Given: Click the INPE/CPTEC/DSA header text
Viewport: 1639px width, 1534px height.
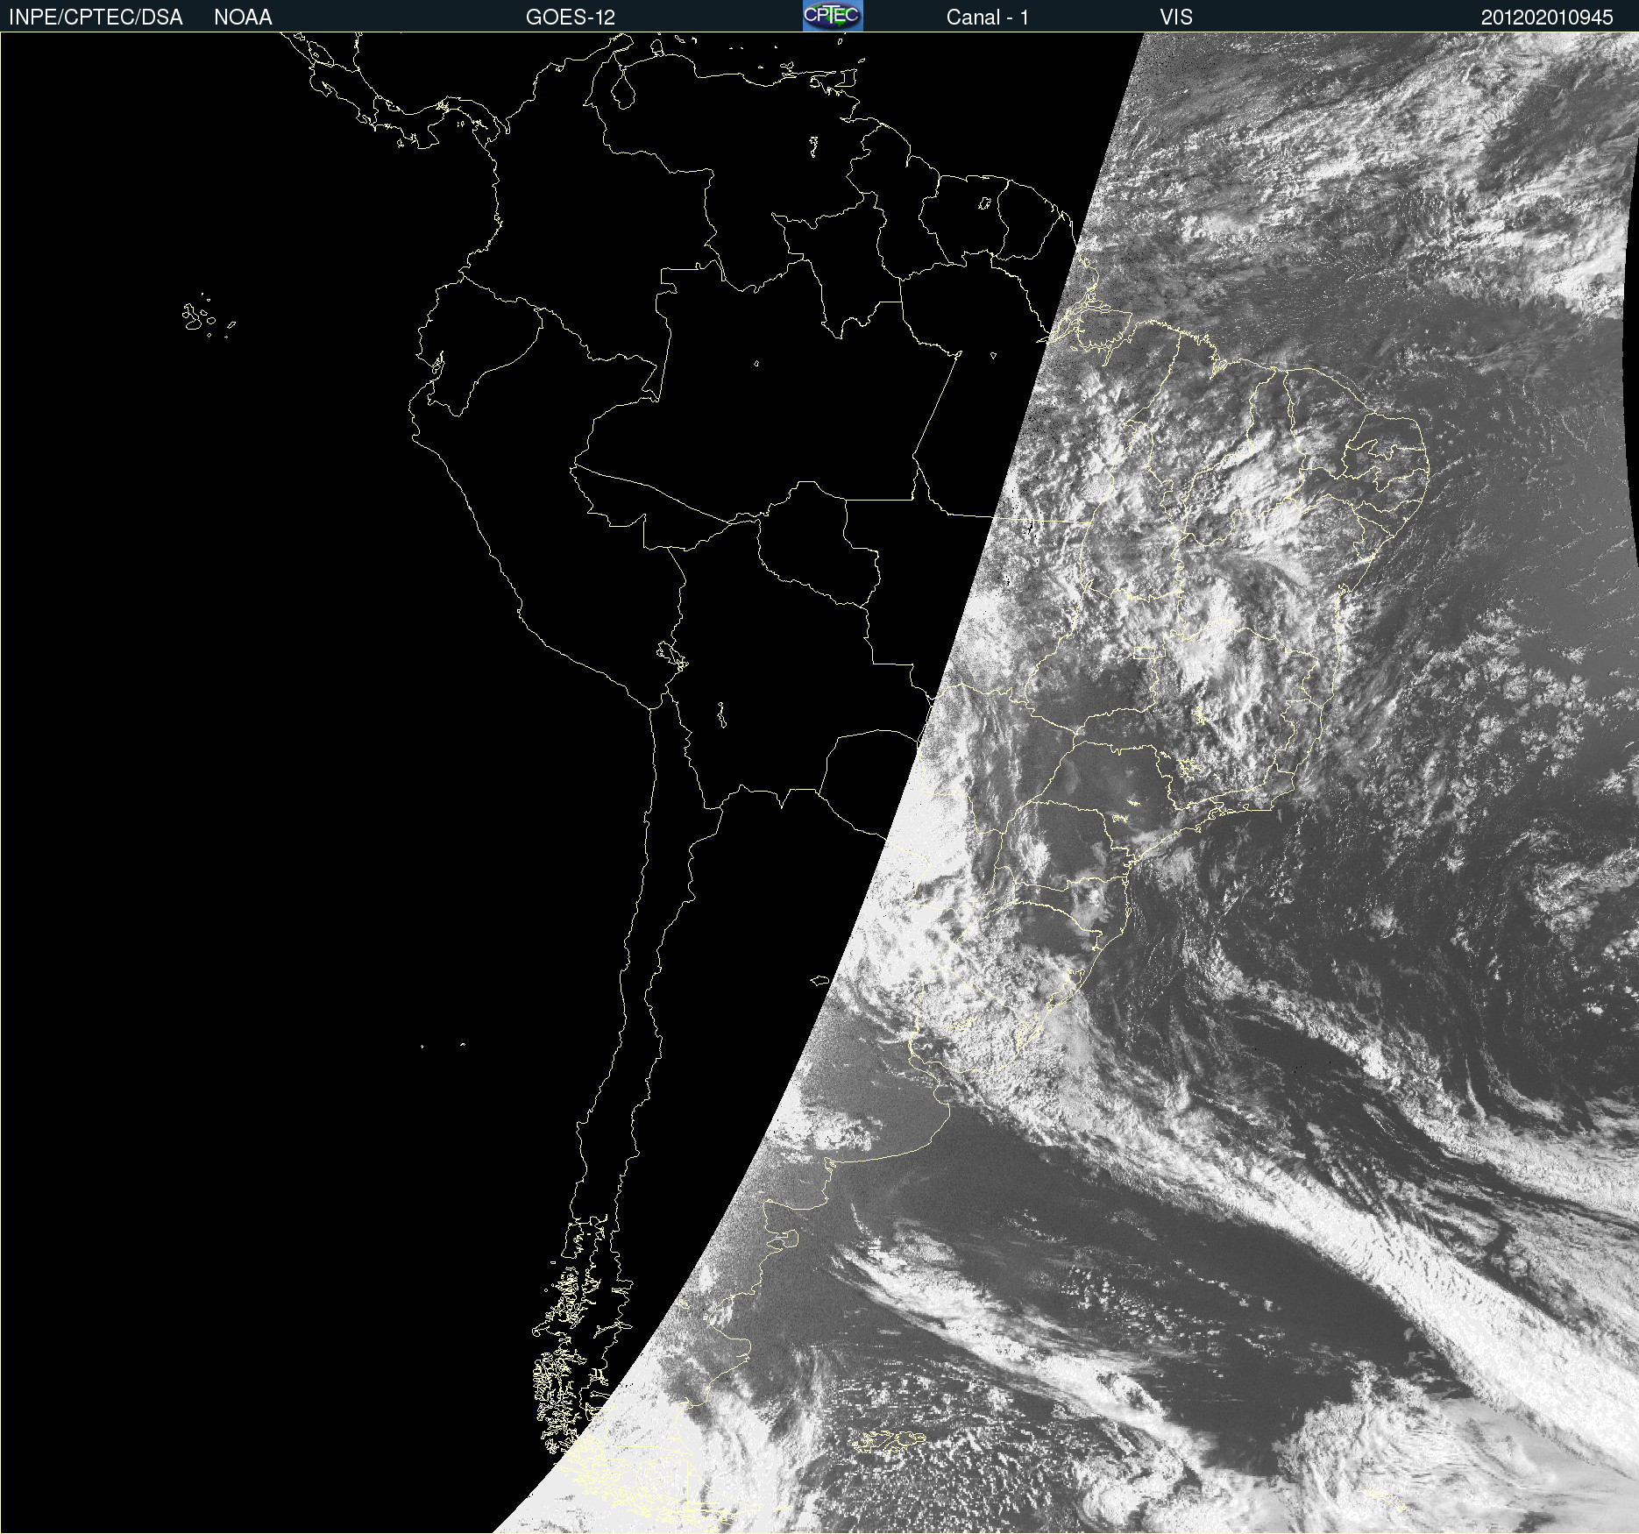Looking at the screenshot, I should pyautogui.click(x=96, y=18).
